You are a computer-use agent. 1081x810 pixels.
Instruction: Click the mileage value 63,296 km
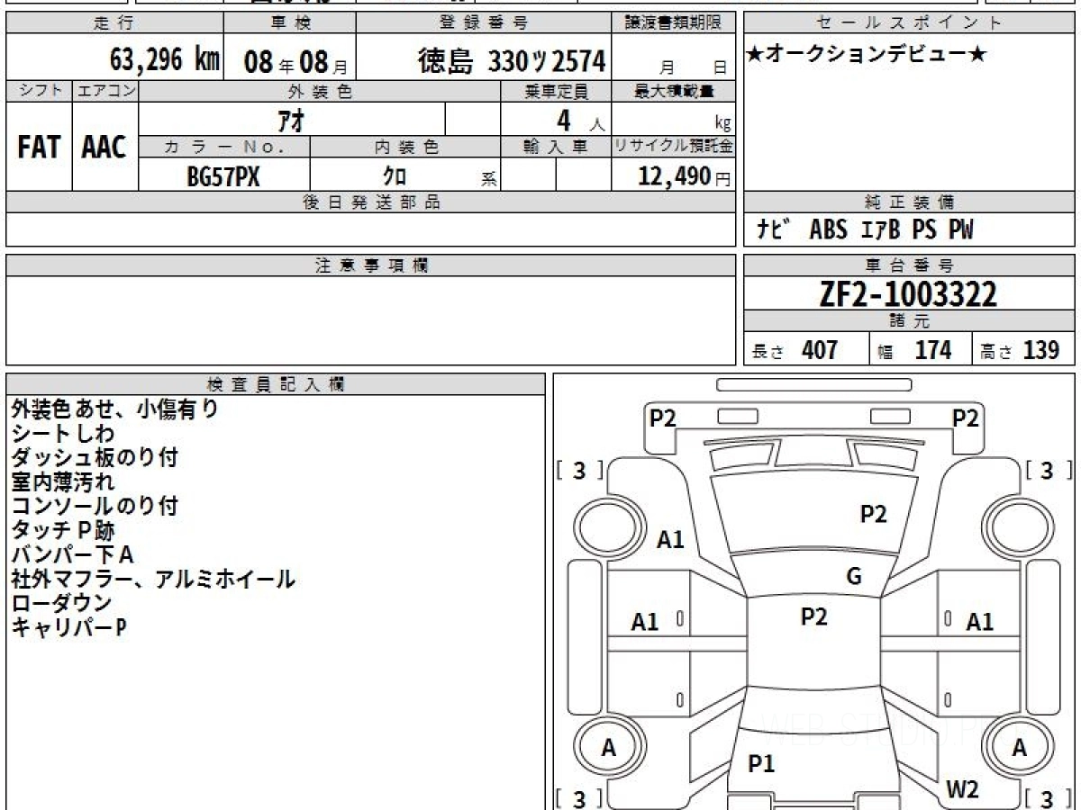point(165,60)
